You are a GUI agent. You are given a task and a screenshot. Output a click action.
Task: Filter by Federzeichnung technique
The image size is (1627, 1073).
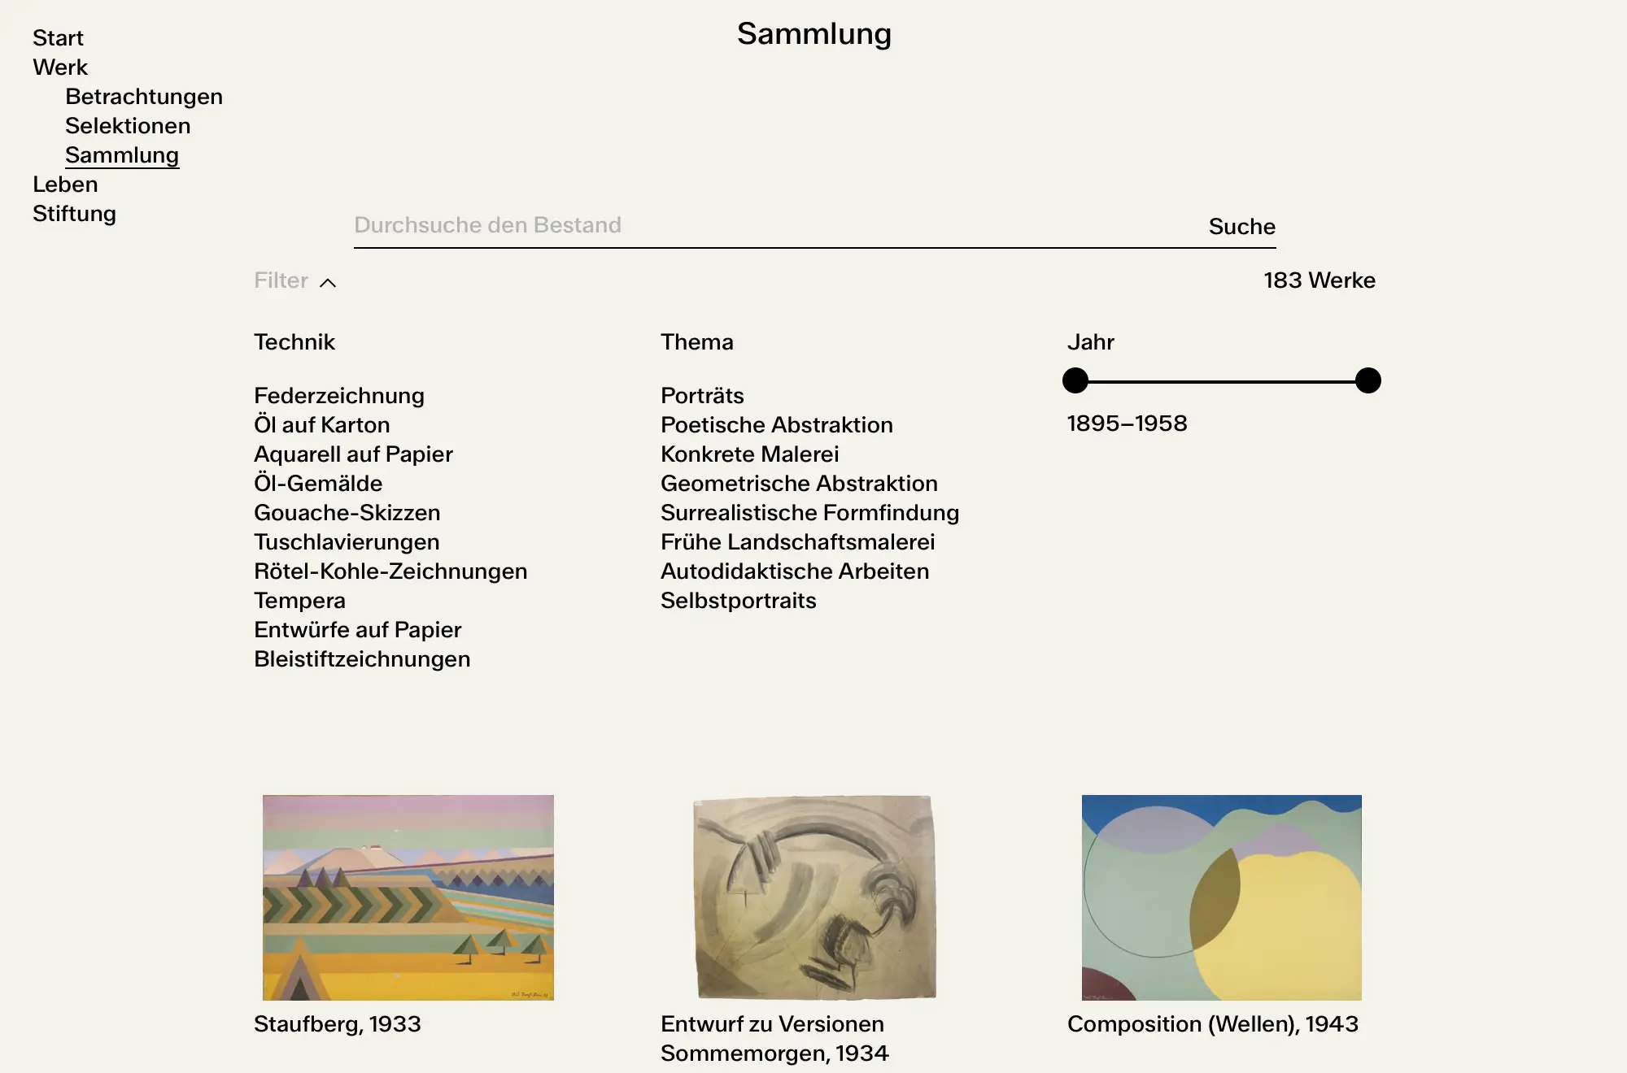click(x=339, y=396)
